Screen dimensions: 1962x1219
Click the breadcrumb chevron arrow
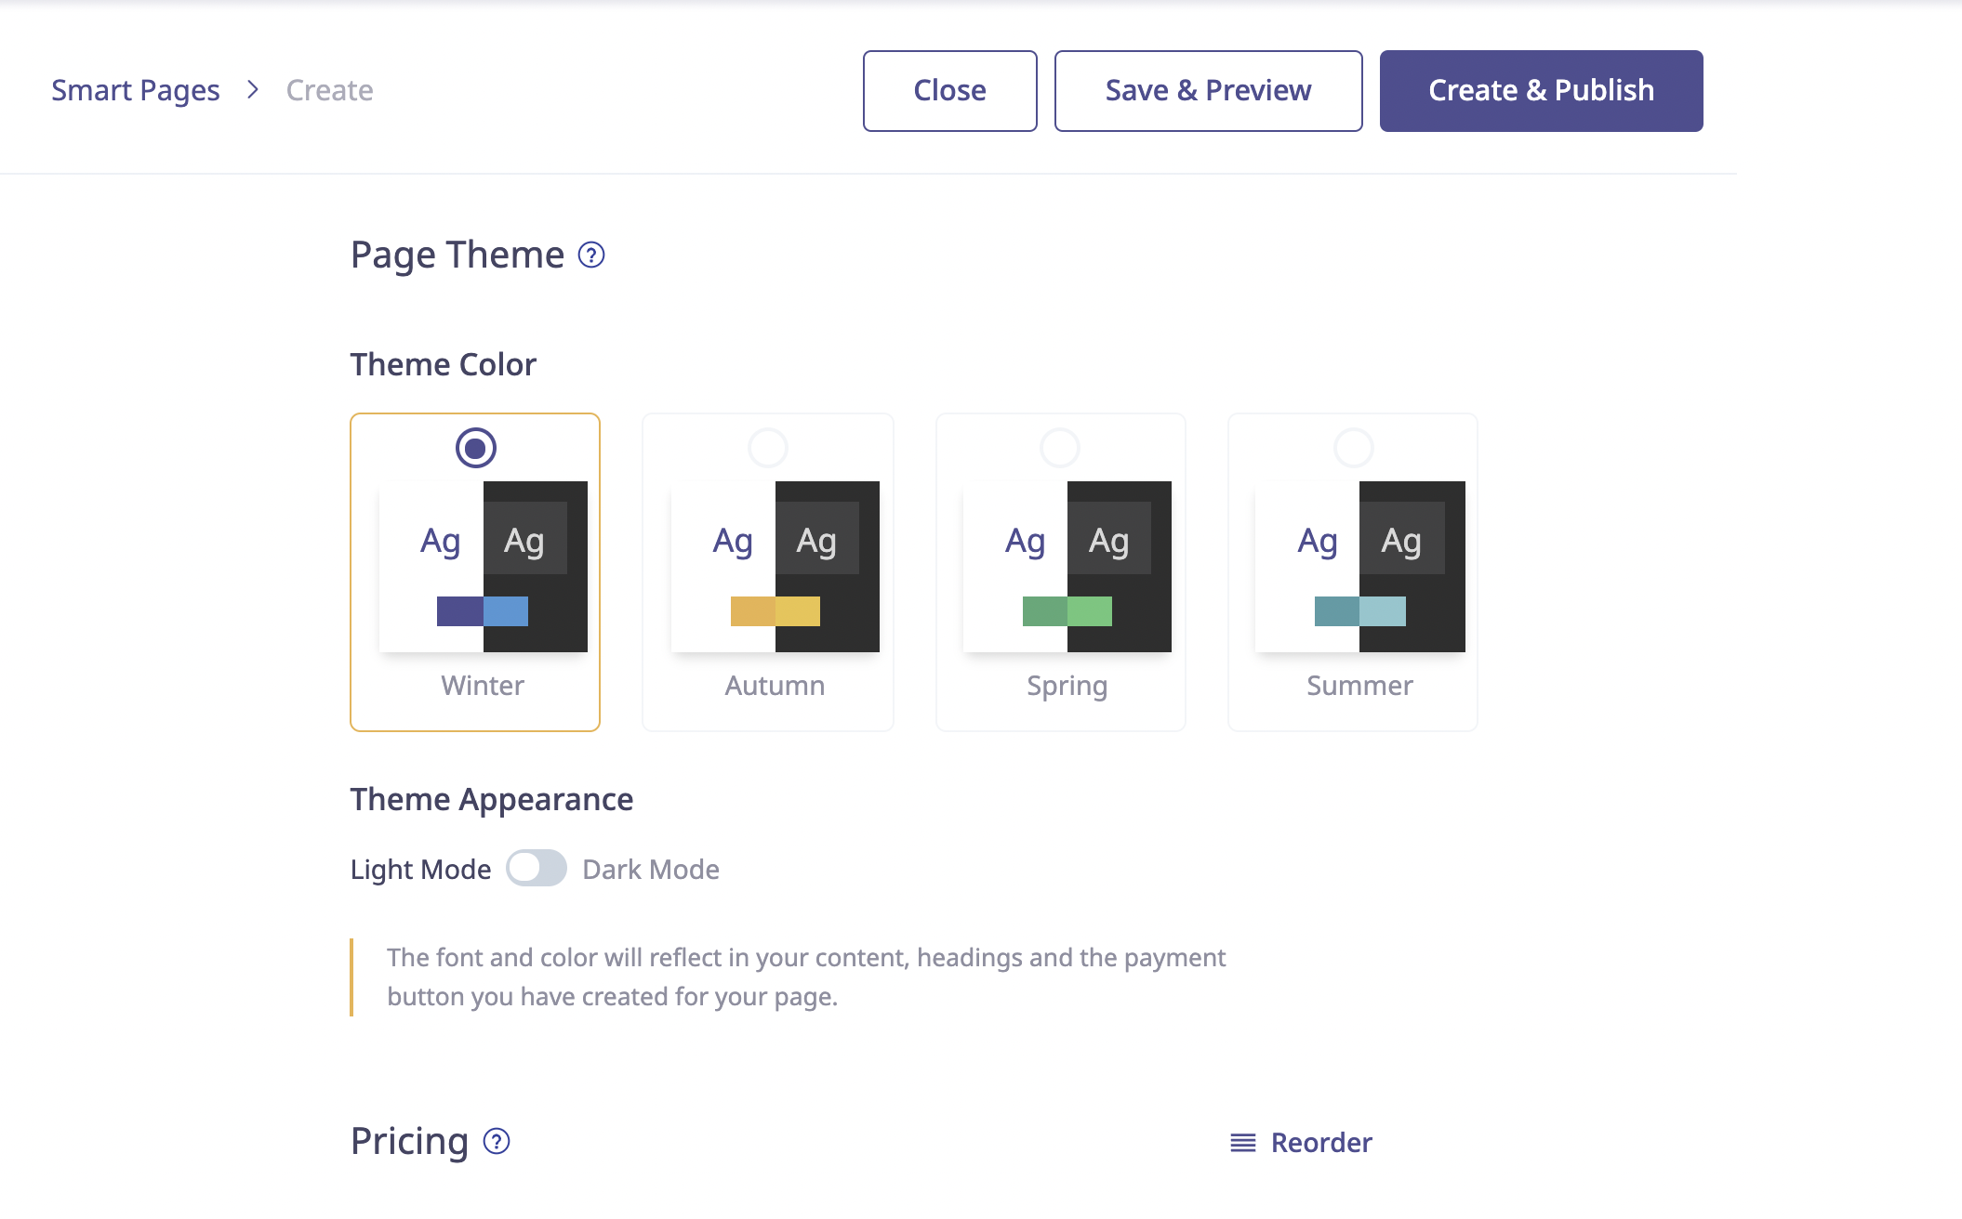click(x=253, y=90)
